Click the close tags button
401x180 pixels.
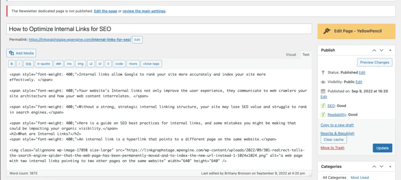click(151, 64)
